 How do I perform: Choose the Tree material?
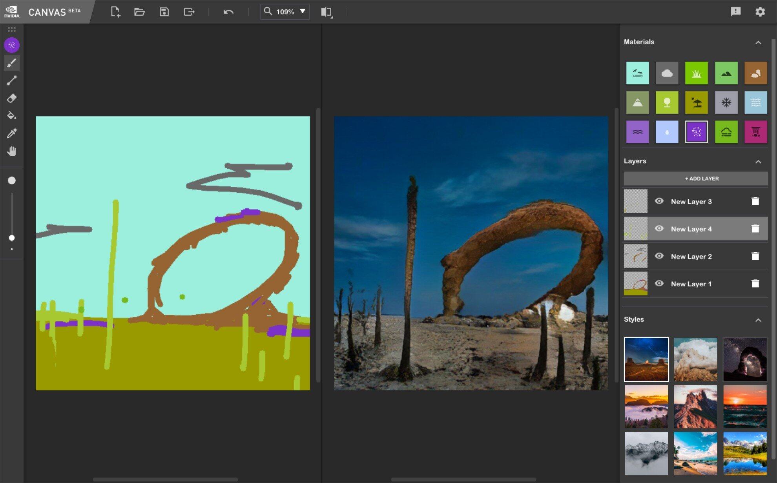[667, 102]
